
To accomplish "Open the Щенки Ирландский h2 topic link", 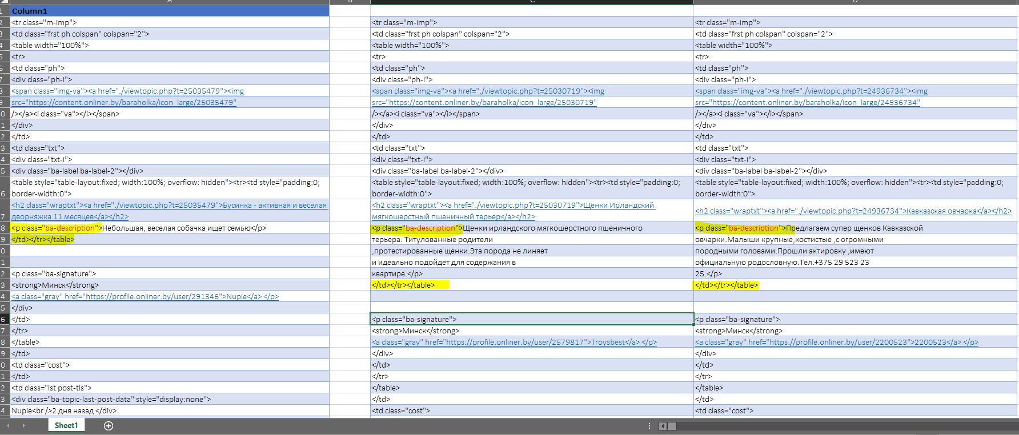I will [513, 211].
